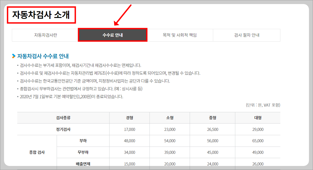Switch to the 검사 절차 안내 tab
Screen dimensions: 313x170
click(246, 35)
